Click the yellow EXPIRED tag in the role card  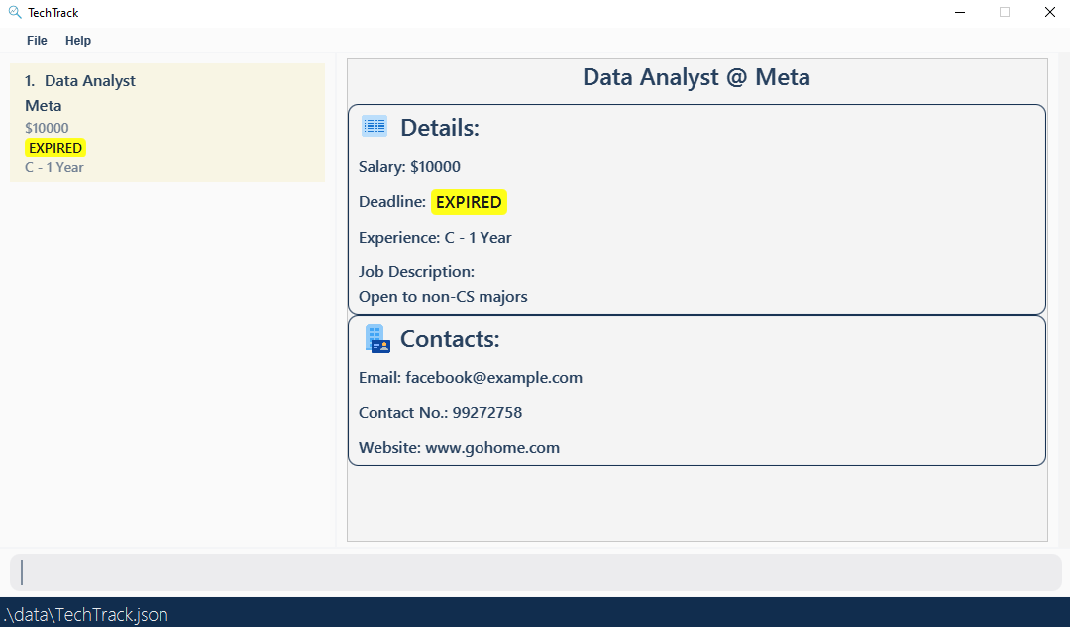[x=55, y=148]
